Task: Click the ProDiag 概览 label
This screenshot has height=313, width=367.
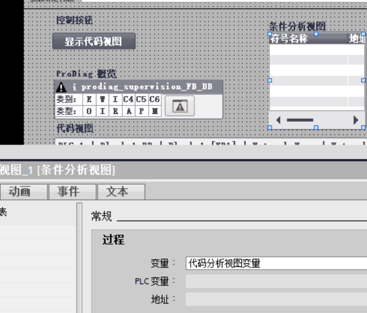Action: point(86,74)
